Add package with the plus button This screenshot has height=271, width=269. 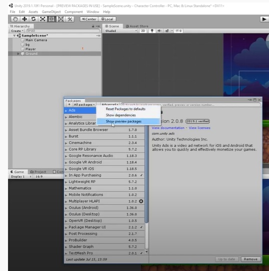69,105
